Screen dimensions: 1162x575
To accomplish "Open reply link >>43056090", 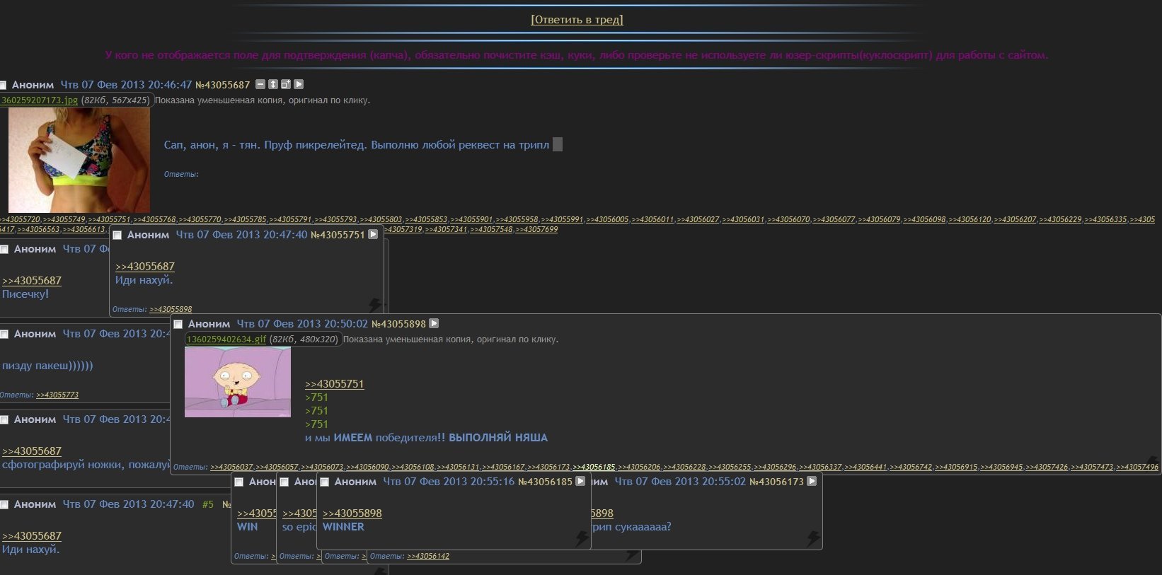I will point(367,467).
